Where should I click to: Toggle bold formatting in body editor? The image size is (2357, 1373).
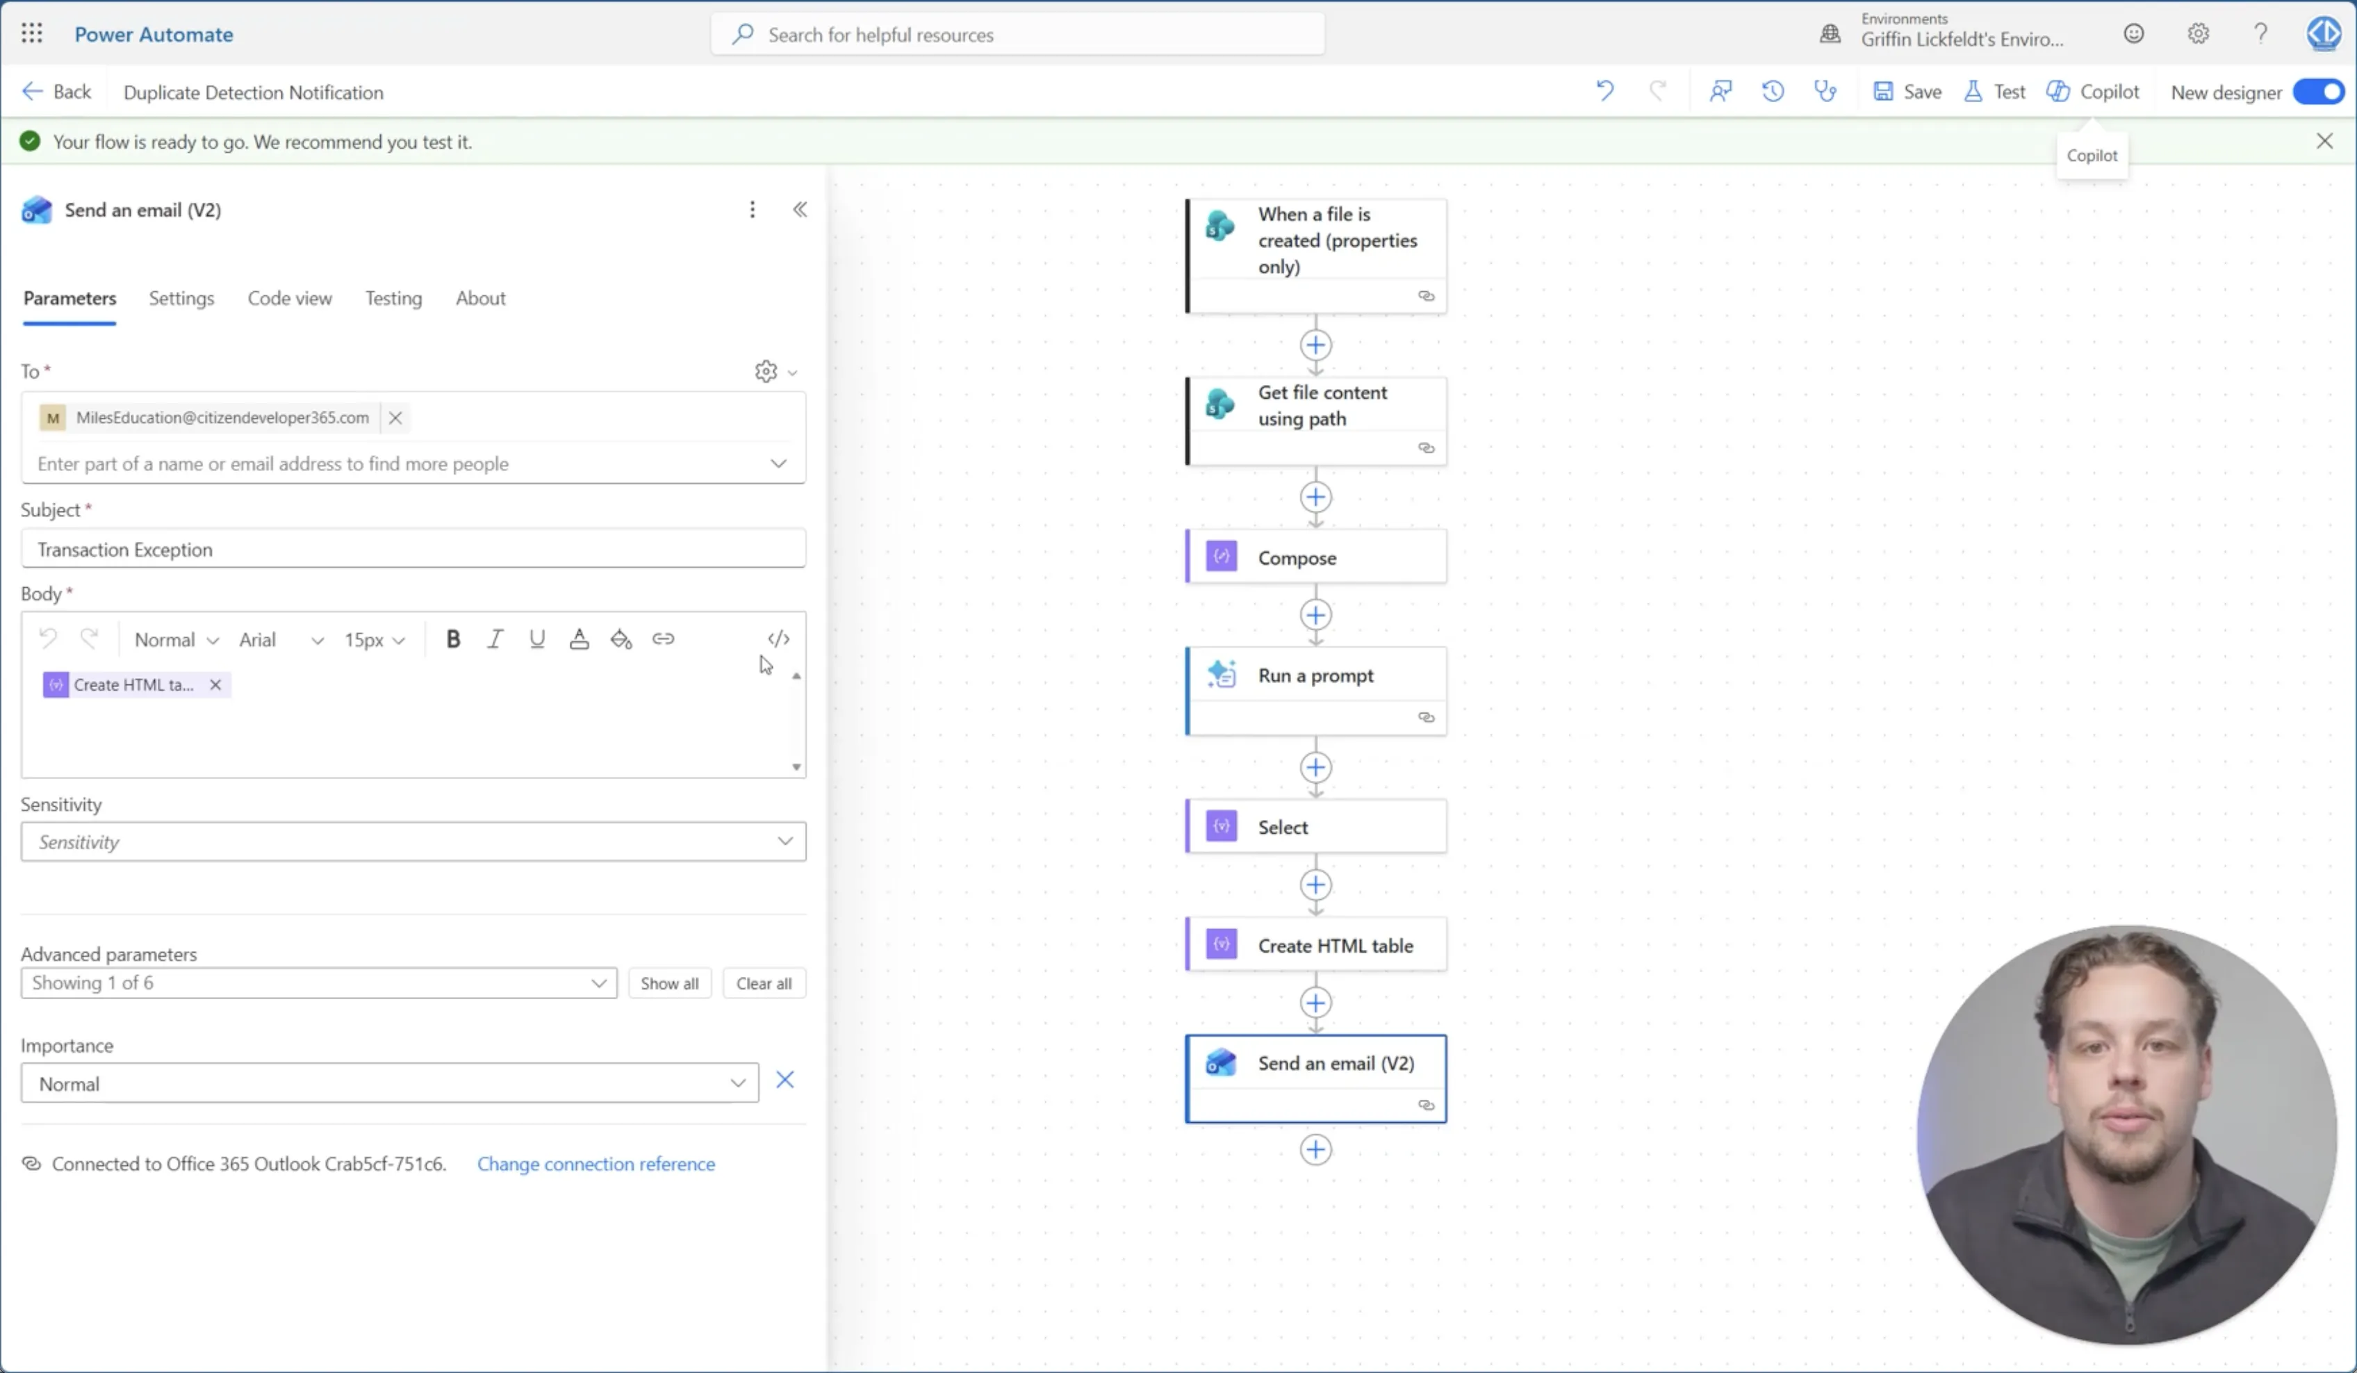click(452, 639)
